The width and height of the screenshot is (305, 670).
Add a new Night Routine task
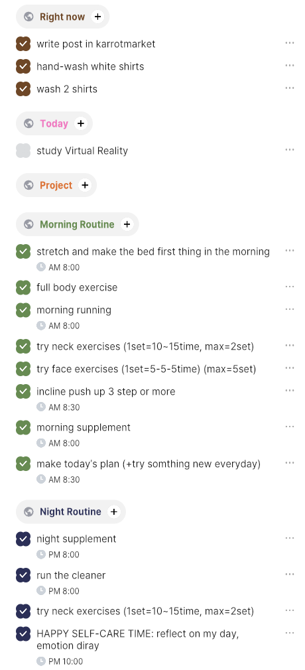[x=113, y=511]
